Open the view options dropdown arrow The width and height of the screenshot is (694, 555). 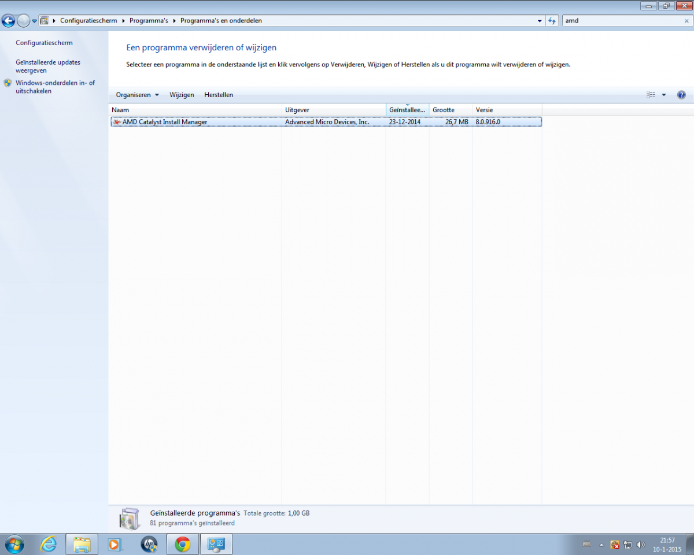(x=664, y=95)
